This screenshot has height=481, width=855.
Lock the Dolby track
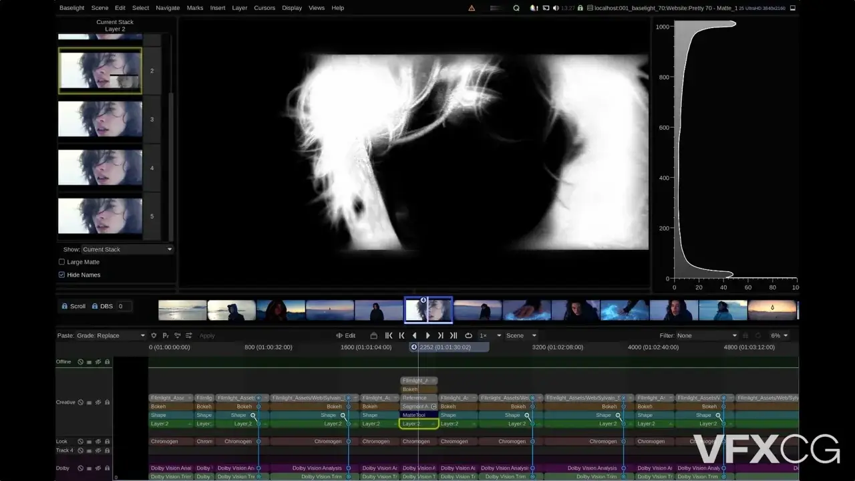[x=107, y=468]
